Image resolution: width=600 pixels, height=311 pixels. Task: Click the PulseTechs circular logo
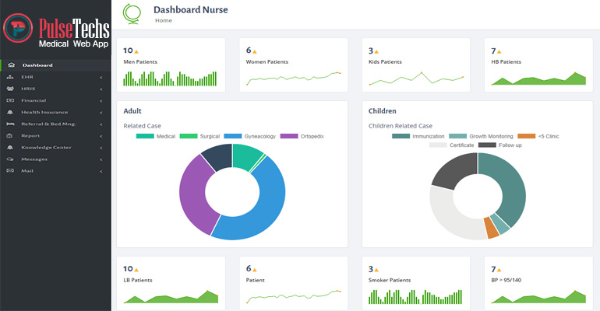(18, 28)
